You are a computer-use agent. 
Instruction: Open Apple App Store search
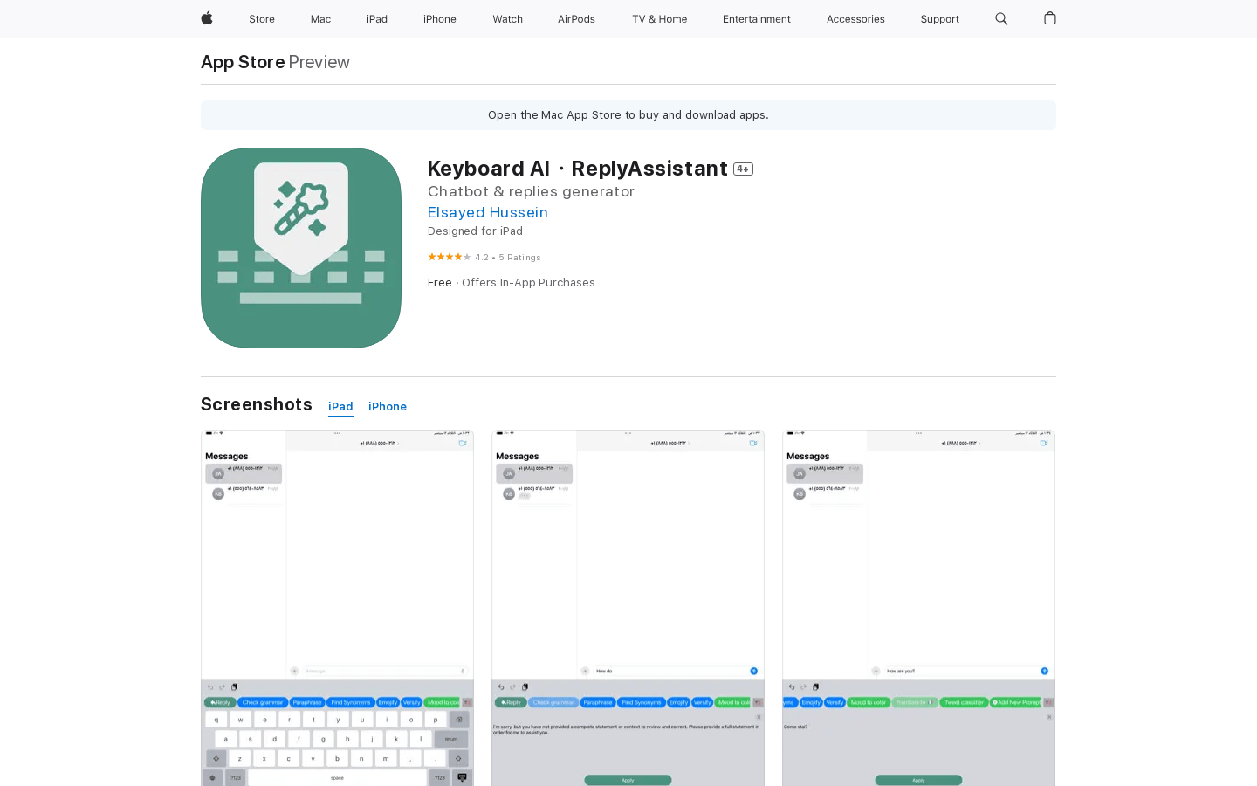(x=1001, y=18)
